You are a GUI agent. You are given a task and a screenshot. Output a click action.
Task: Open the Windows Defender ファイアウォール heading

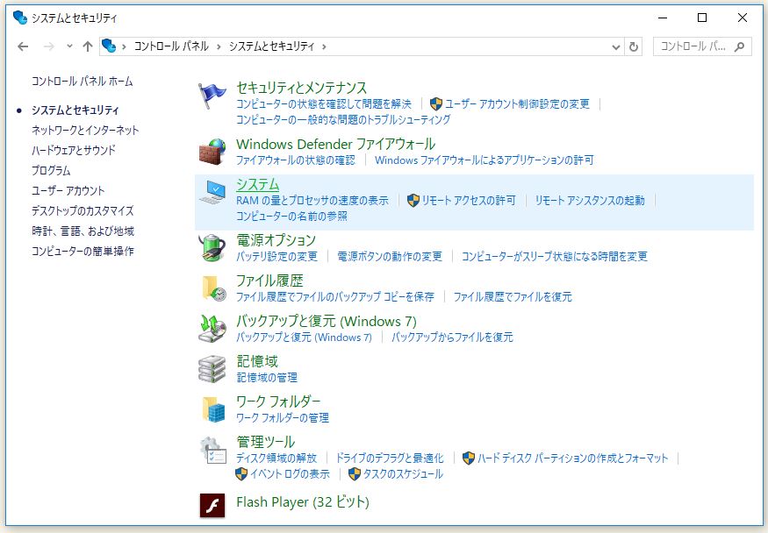335,145
